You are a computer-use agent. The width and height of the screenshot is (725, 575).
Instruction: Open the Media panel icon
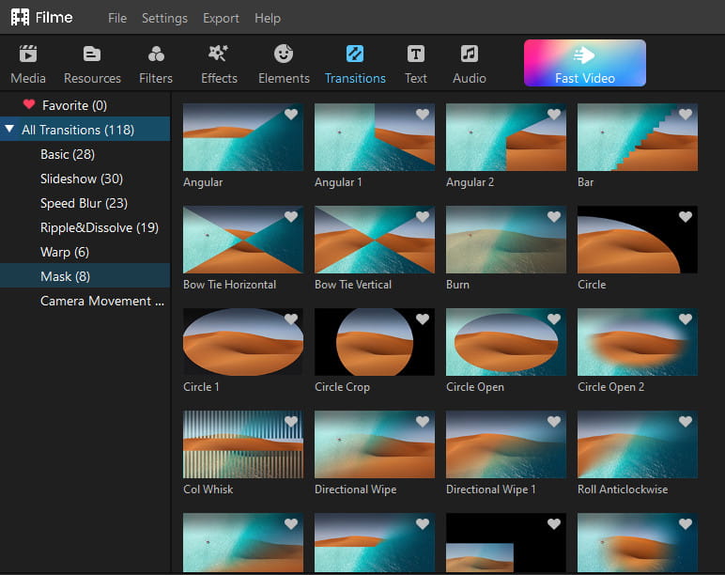(28, 54)
